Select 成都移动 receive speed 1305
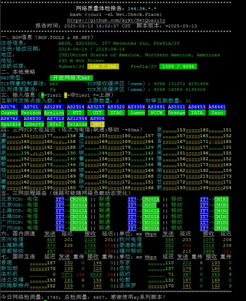This screenshot has width=246, height=301. (90, 251)
